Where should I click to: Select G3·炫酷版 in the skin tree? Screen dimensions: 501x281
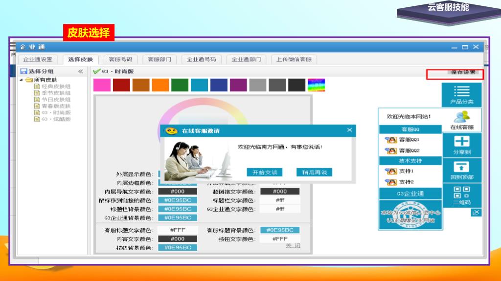tap(56, 119)
